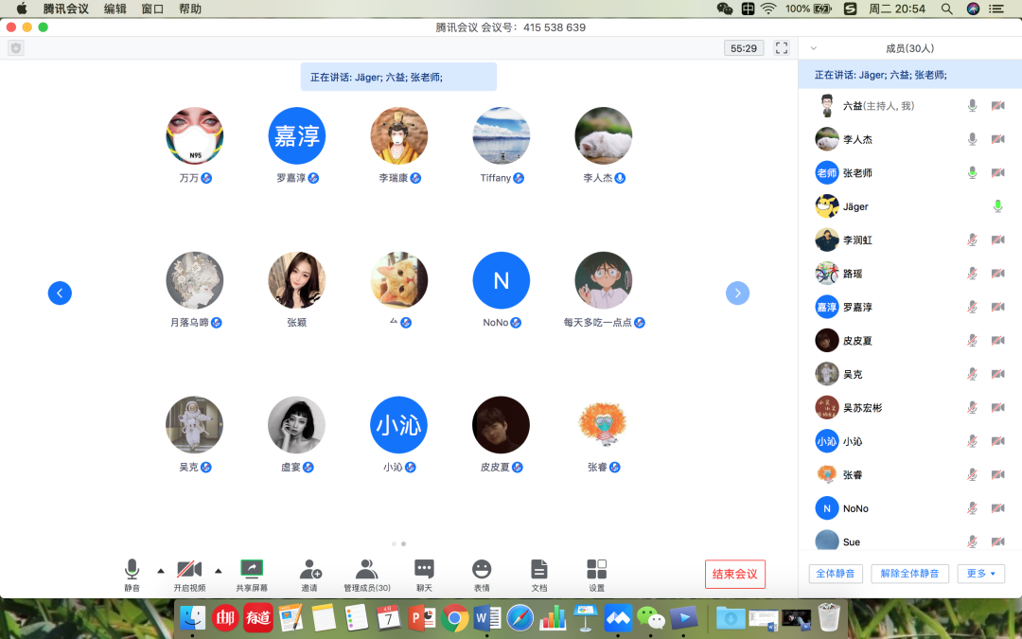Open meeting settings icon
The width and height of the screenshot is (1022, 639).
click(x=596, y=569)
